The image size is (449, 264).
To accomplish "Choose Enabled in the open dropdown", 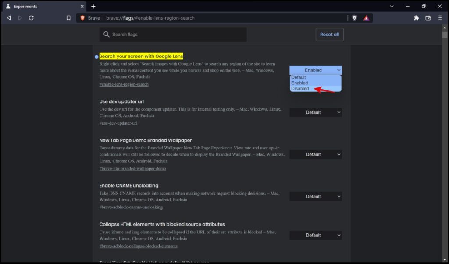I will [316, 83].
